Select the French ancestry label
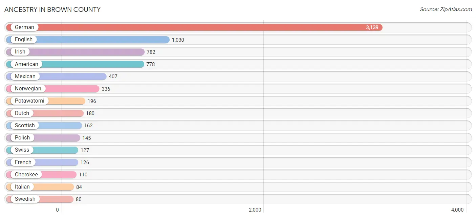The image size is (476, 218). (23, 162)
